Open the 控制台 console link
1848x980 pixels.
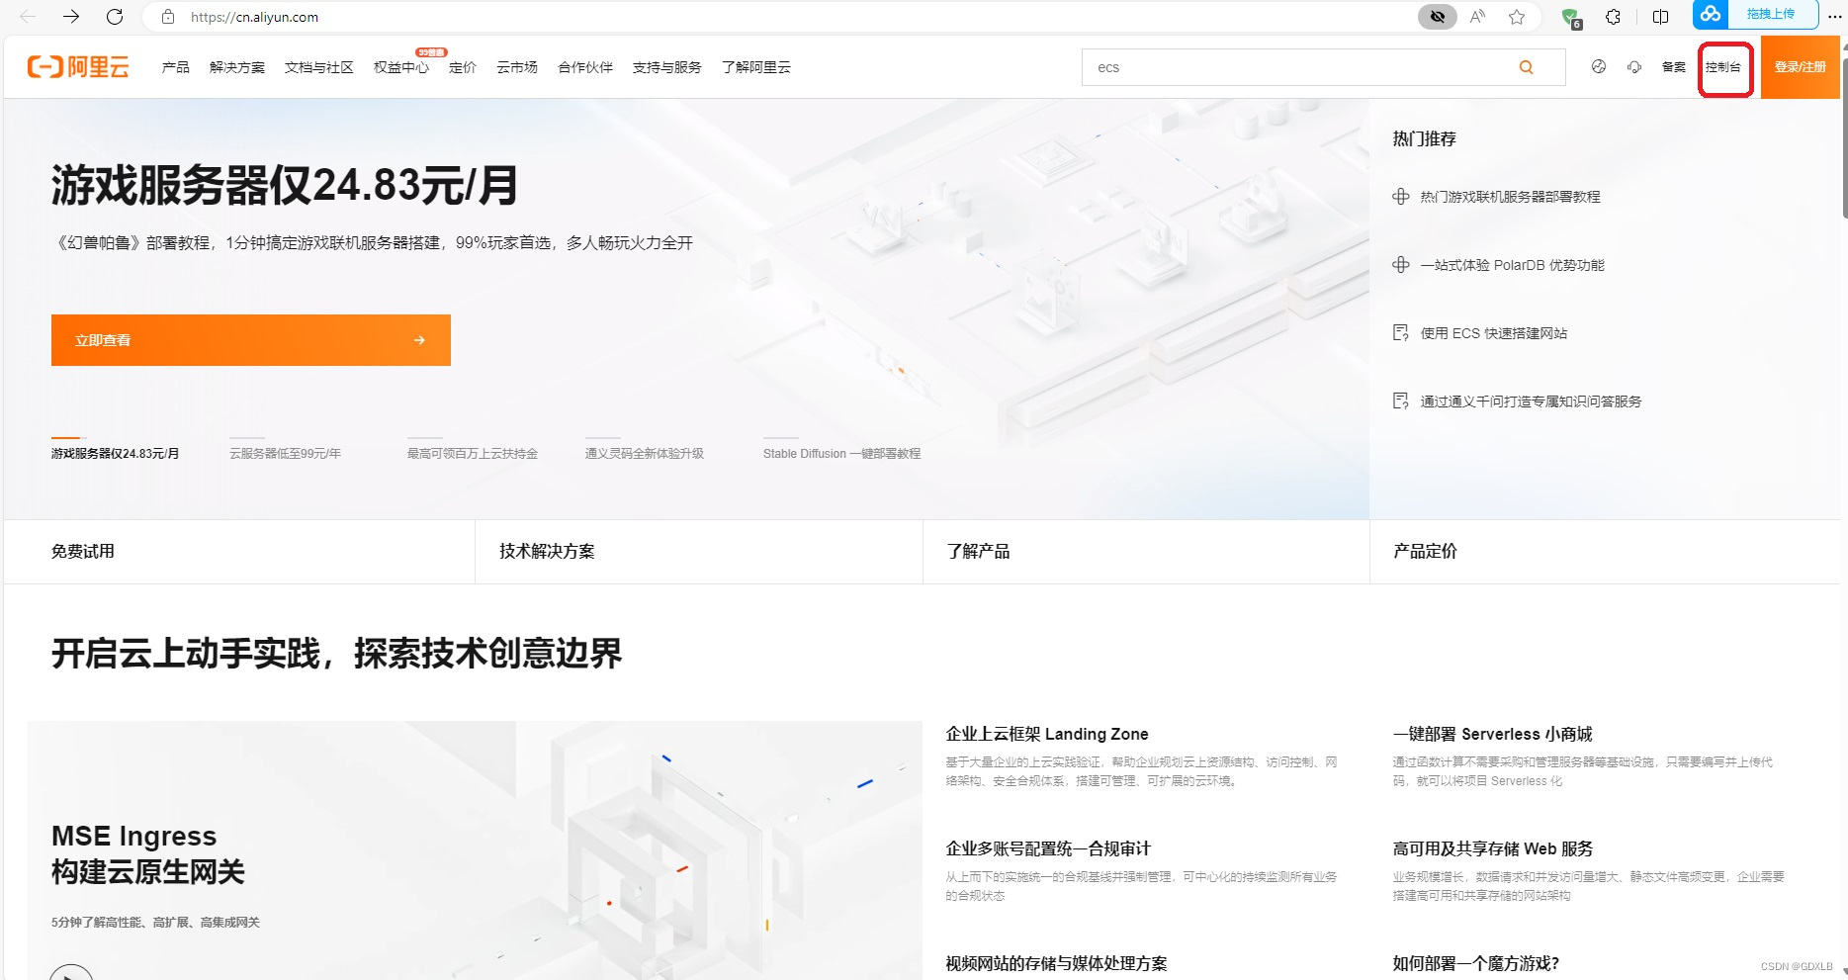tap(1723, 67)
